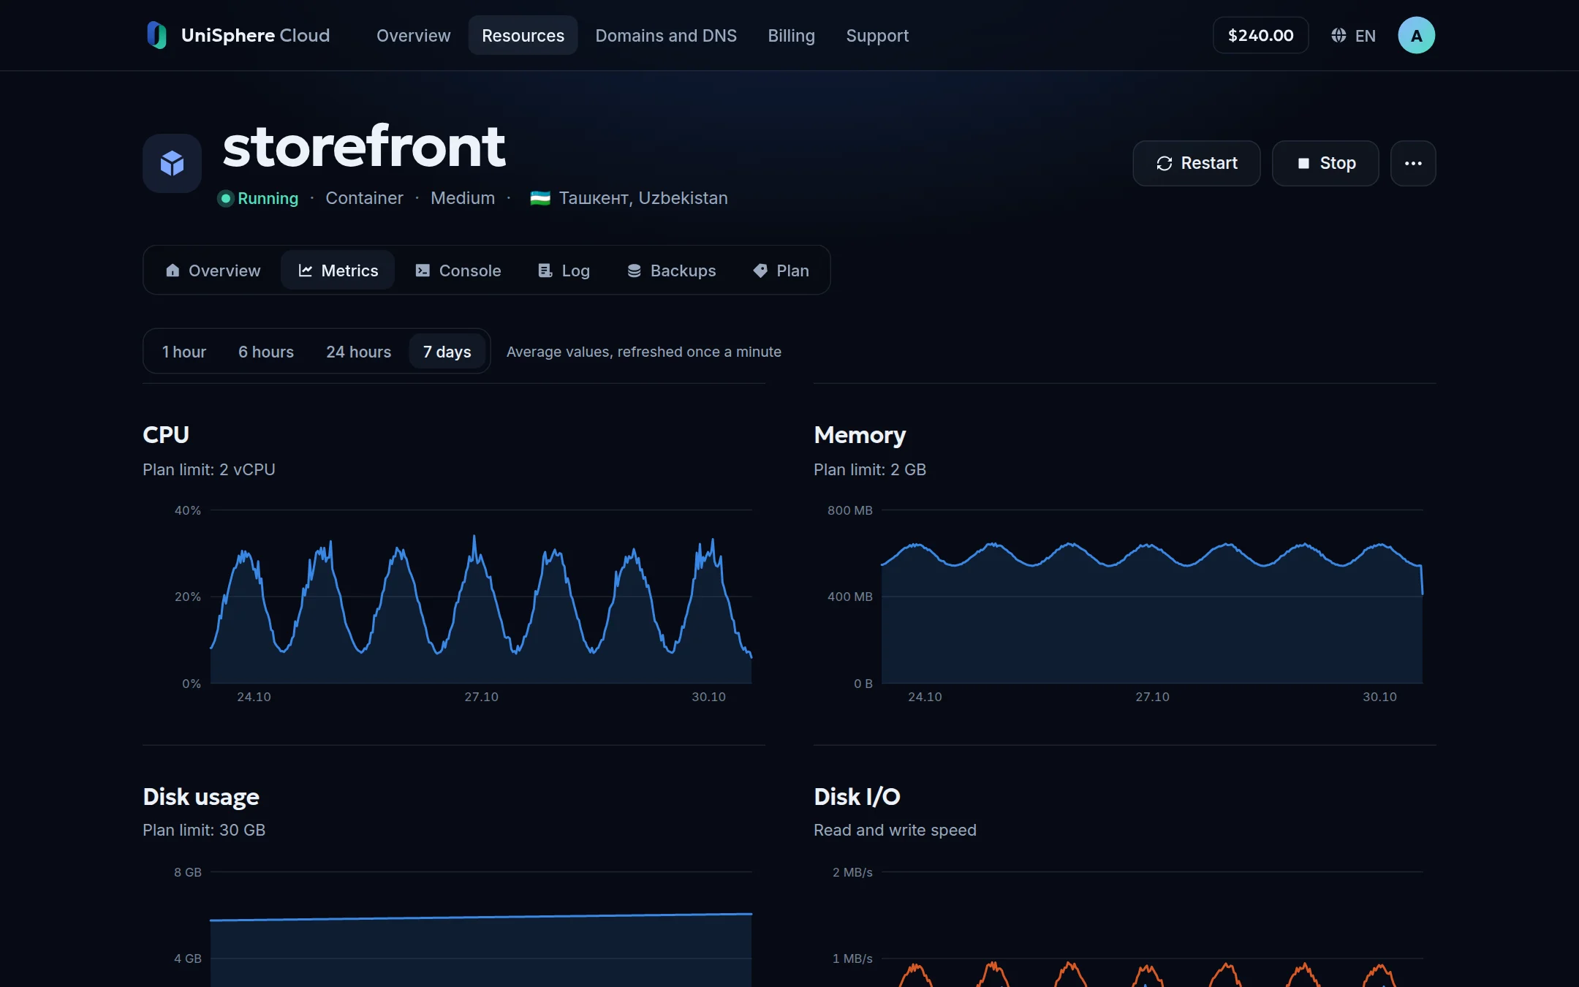Image resolution: width=1579 pixels, height=987 pixels.
Task: Open the three-dots more actions menu
Action: [1412, 163]
